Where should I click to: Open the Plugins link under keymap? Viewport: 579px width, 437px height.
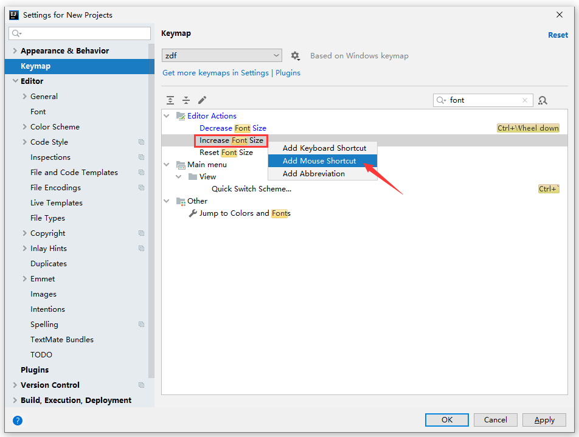[288, 73]
